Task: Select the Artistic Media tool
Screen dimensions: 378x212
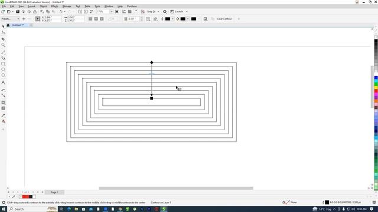Action: pos(3,58)
